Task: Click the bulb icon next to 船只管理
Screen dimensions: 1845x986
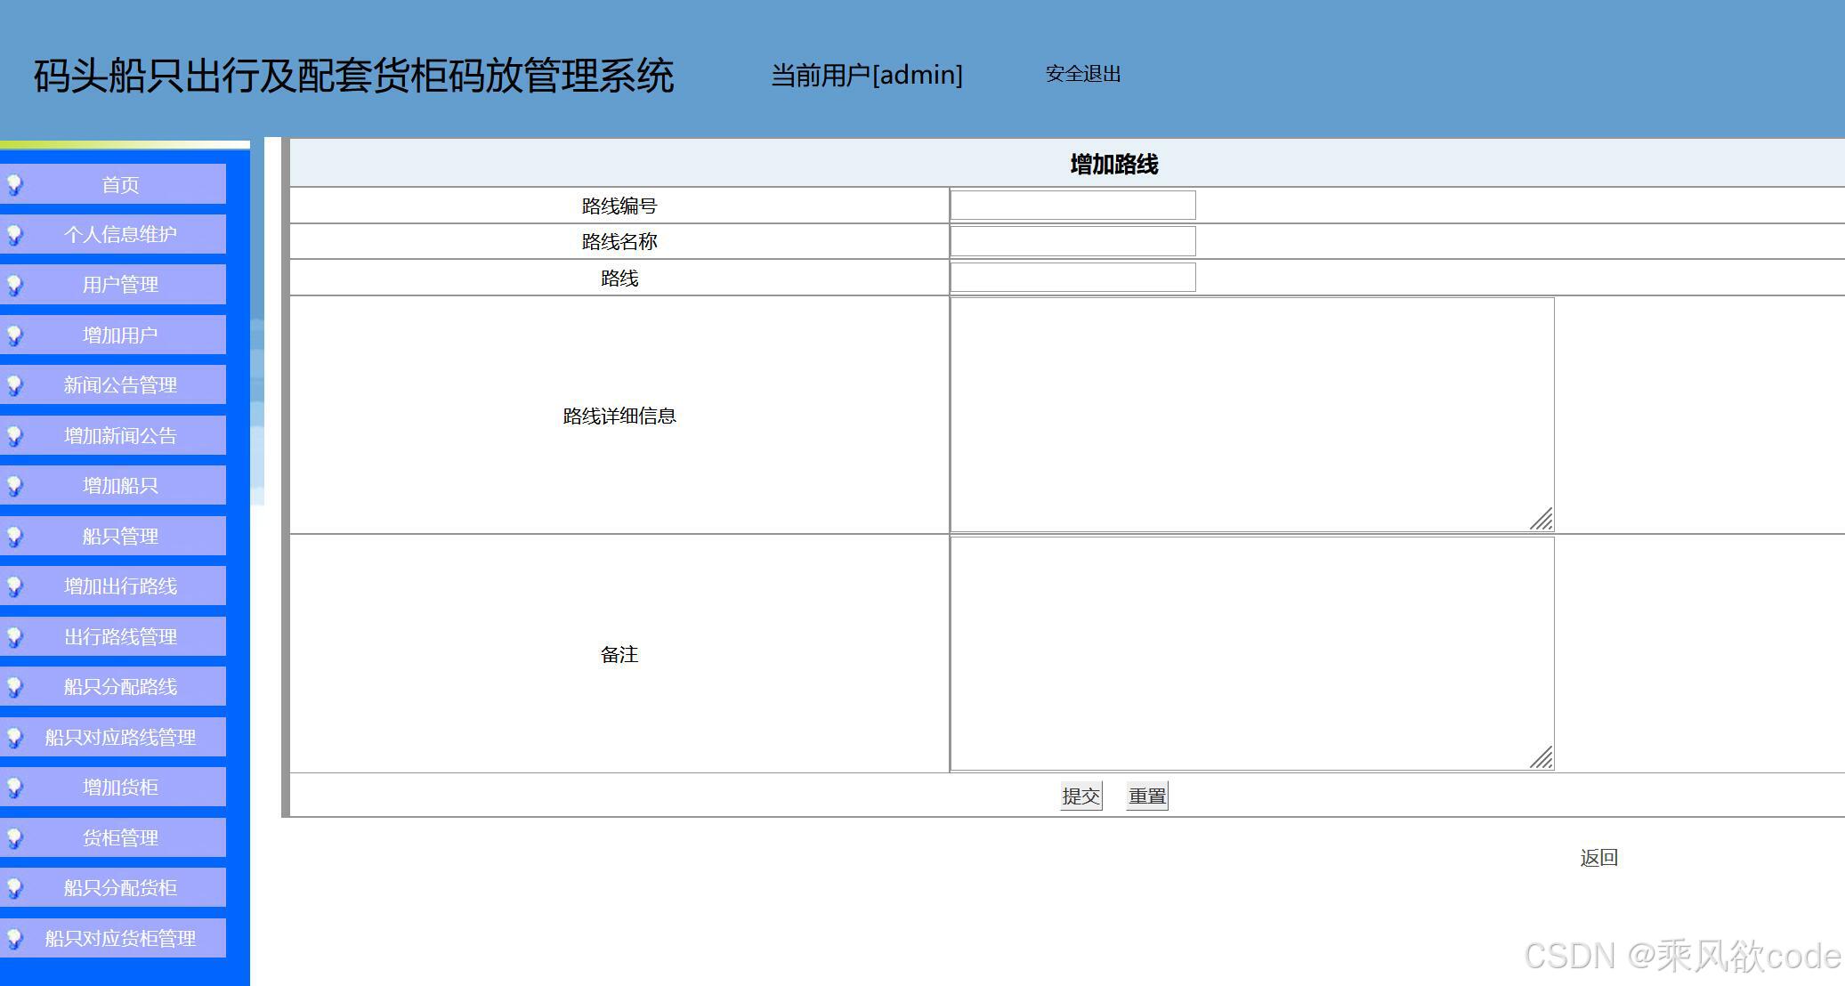Action: 16,536
